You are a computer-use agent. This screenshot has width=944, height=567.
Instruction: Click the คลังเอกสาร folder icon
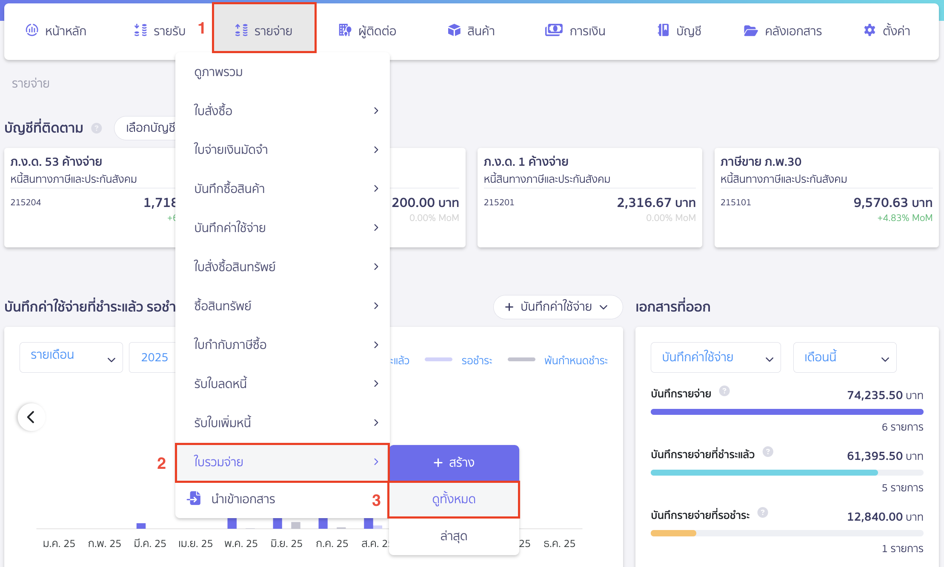coord(751,31)
